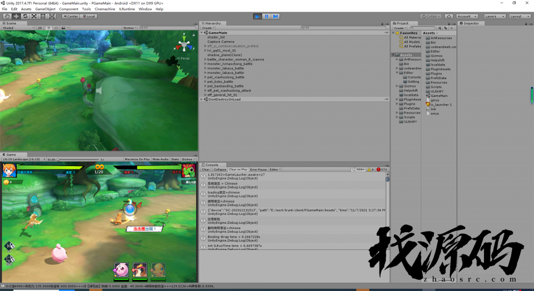Viewport: 534px width, 291px height.
Task: Open Hierarchy Create dropdown
Action: (208, 28)
